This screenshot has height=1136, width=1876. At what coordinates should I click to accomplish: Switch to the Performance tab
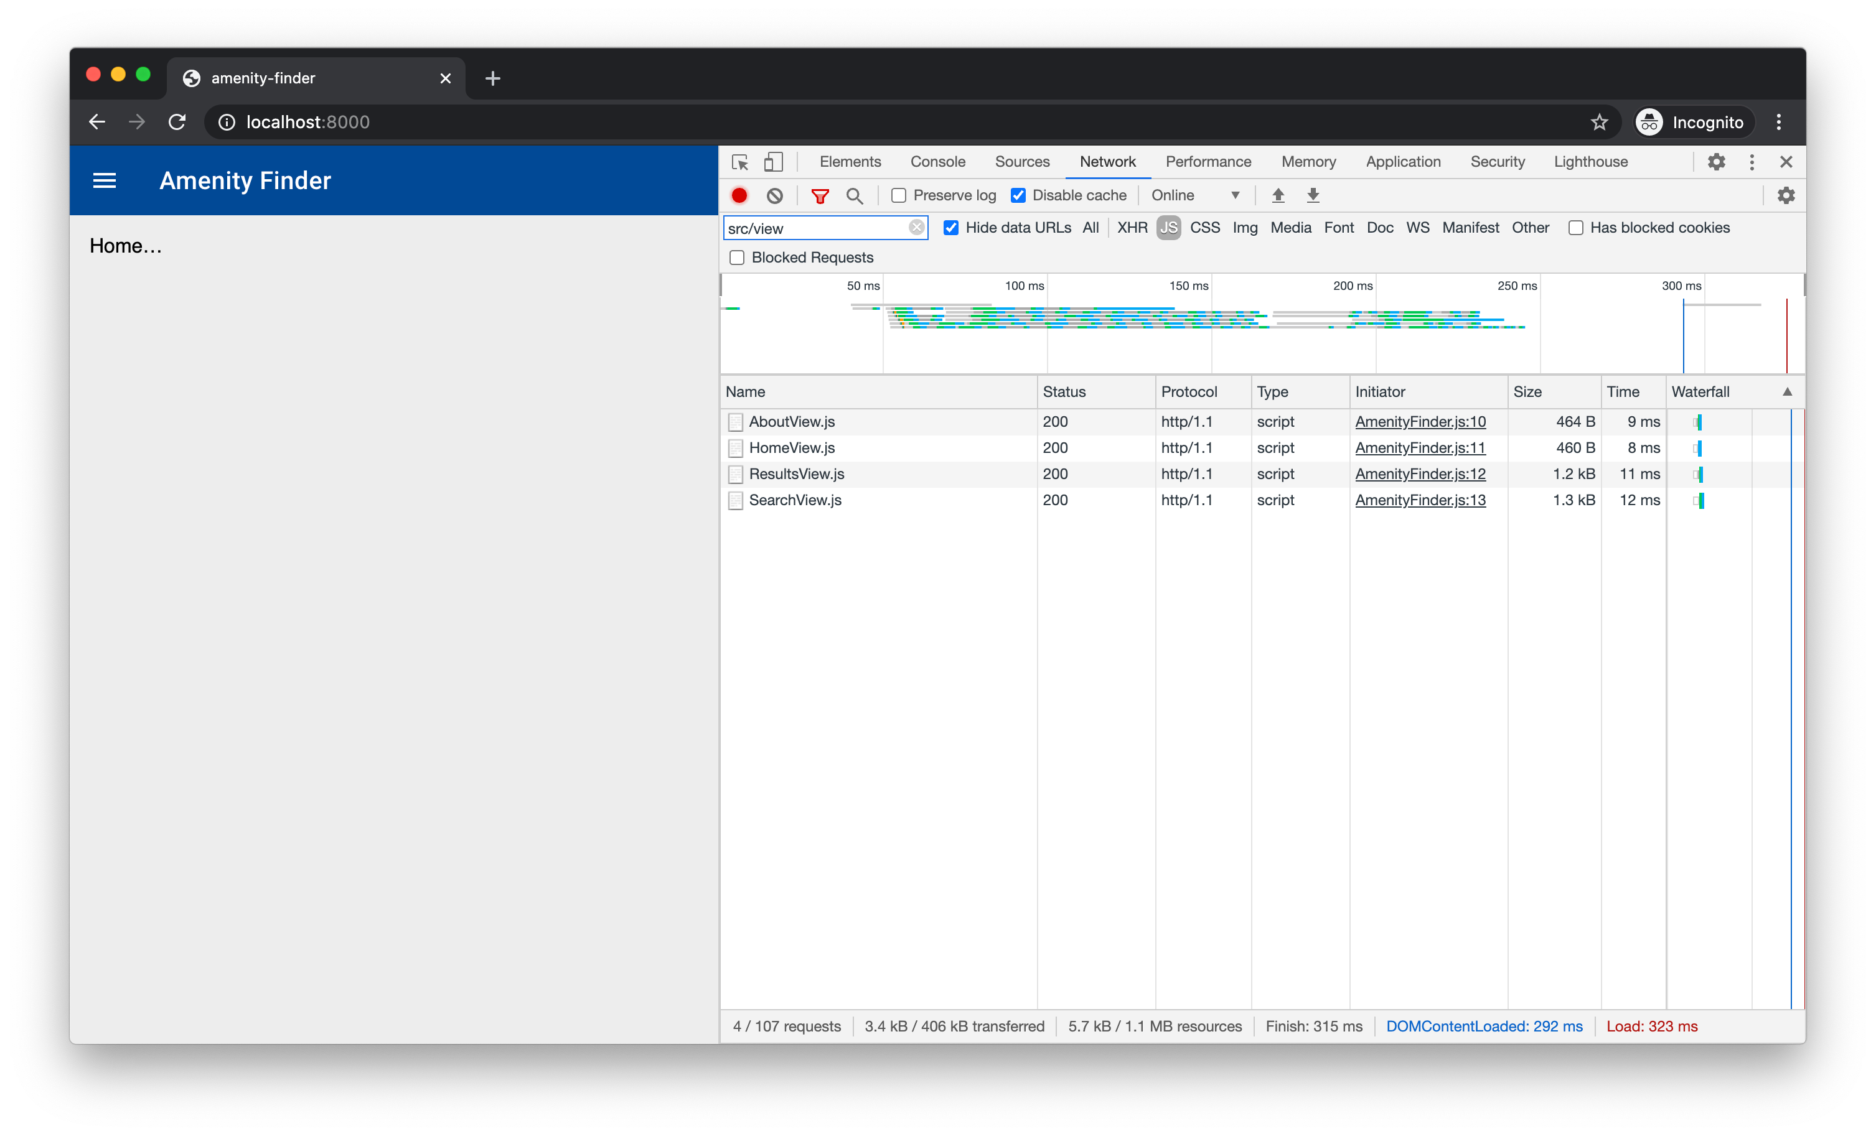pos(1208,161)
